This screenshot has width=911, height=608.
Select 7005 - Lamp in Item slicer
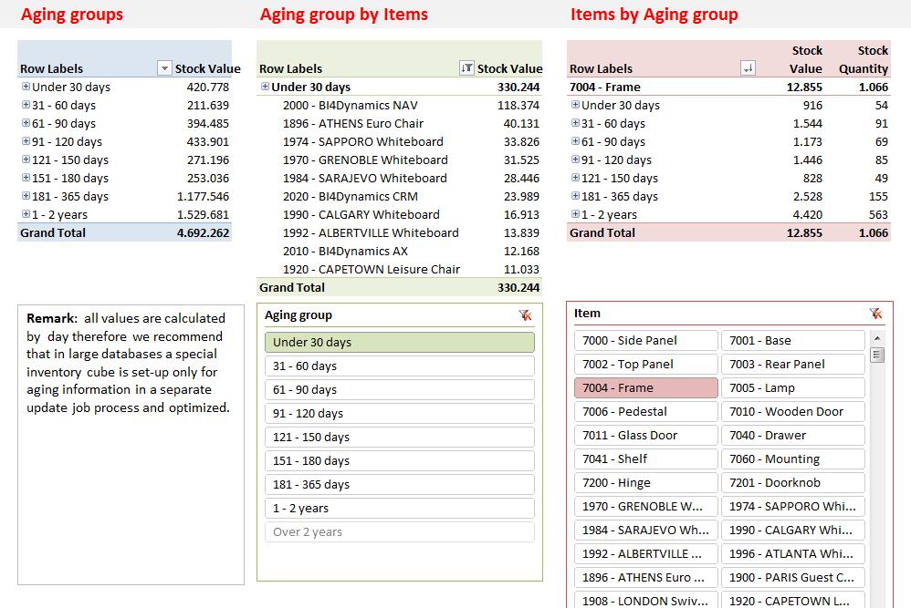point(791,387)
